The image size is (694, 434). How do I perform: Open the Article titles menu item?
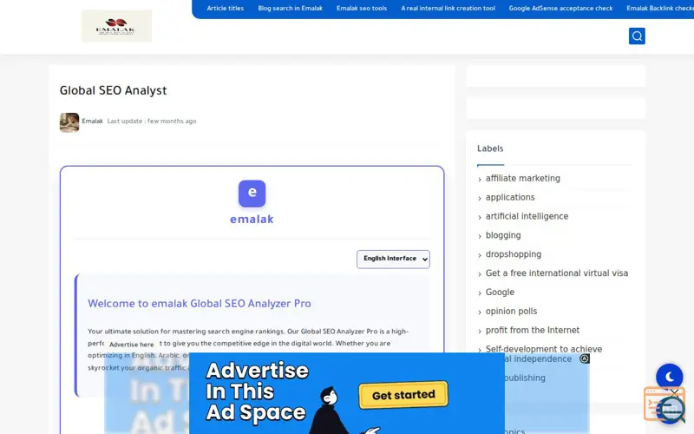226,8
